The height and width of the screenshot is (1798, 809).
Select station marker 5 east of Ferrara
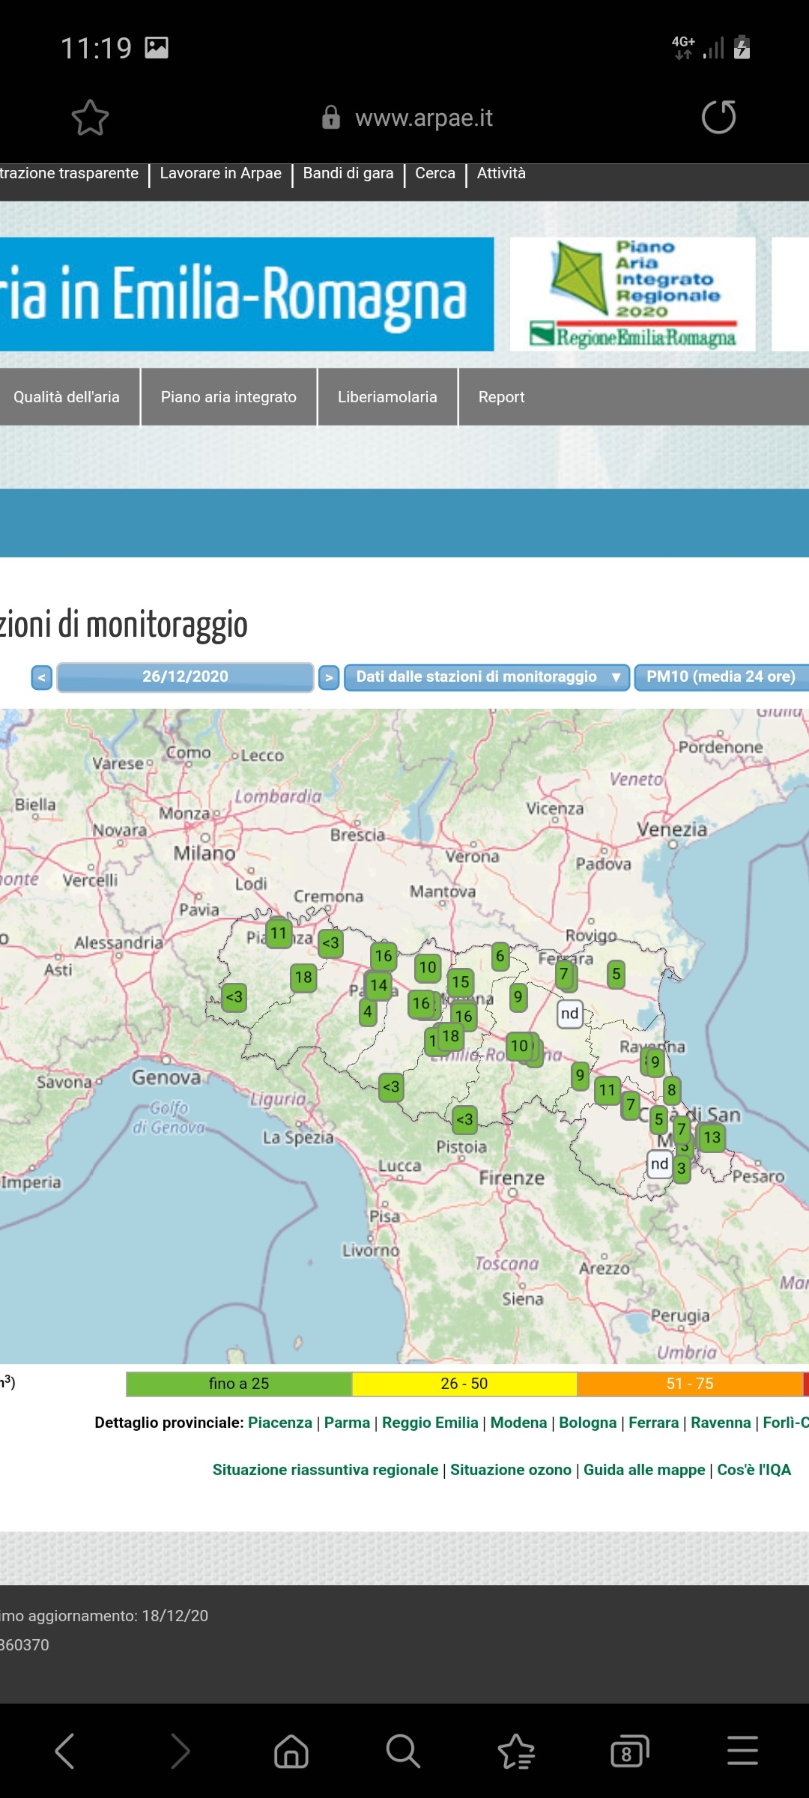(x=616, y=974)
